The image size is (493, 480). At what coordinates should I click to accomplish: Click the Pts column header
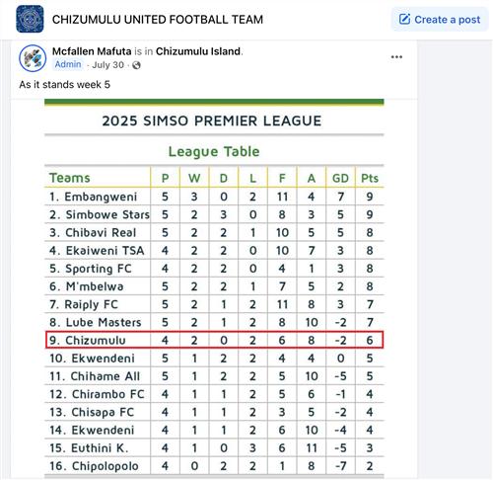370,178
